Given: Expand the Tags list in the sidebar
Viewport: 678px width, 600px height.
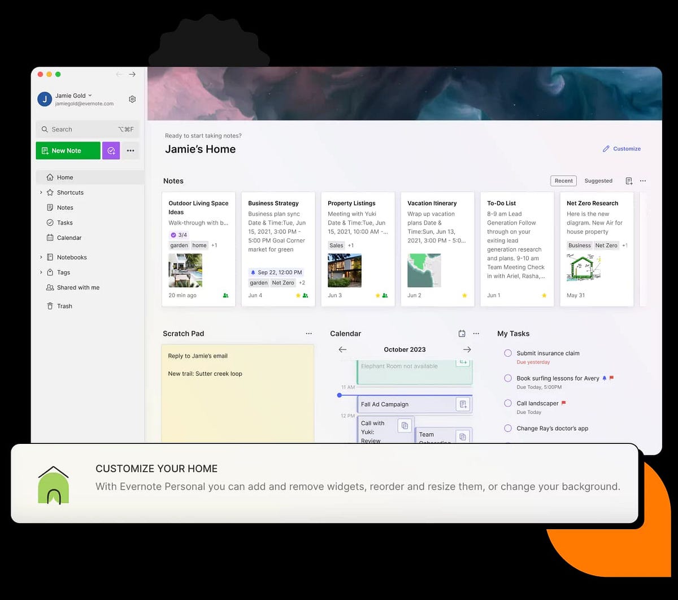Looking at the screenshot, I should 41,272.
